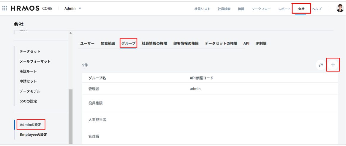Click the sort order icon

coord(321,65)
